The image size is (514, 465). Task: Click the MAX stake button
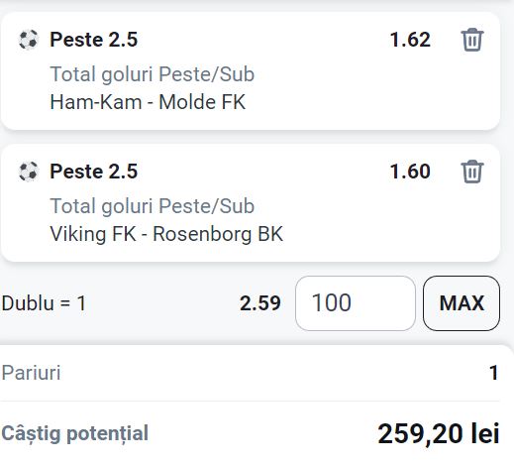point(462,303)
